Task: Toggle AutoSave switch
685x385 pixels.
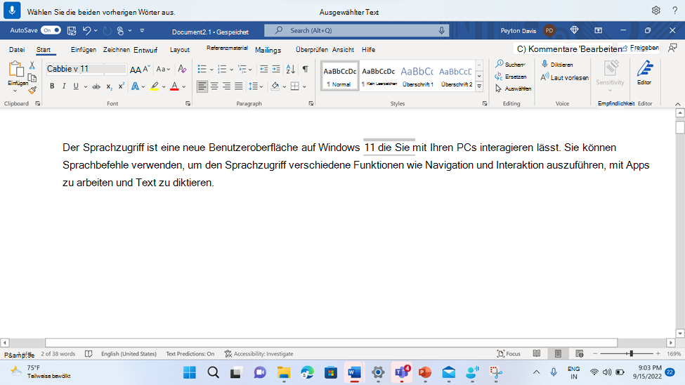Action: 51,30
